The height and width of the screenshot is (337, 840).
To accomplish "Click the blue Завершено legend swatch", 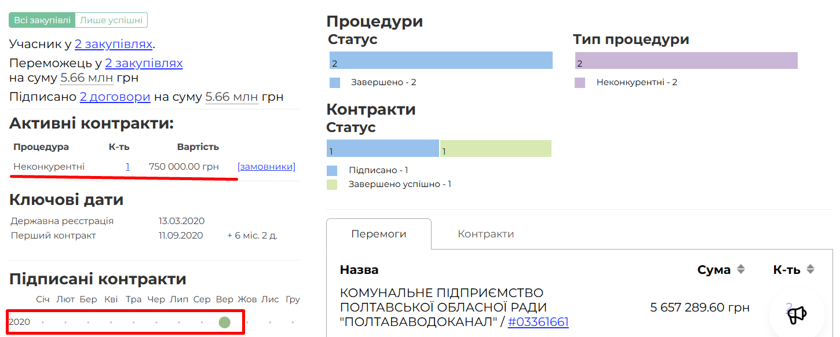I will tap(335, 83).
